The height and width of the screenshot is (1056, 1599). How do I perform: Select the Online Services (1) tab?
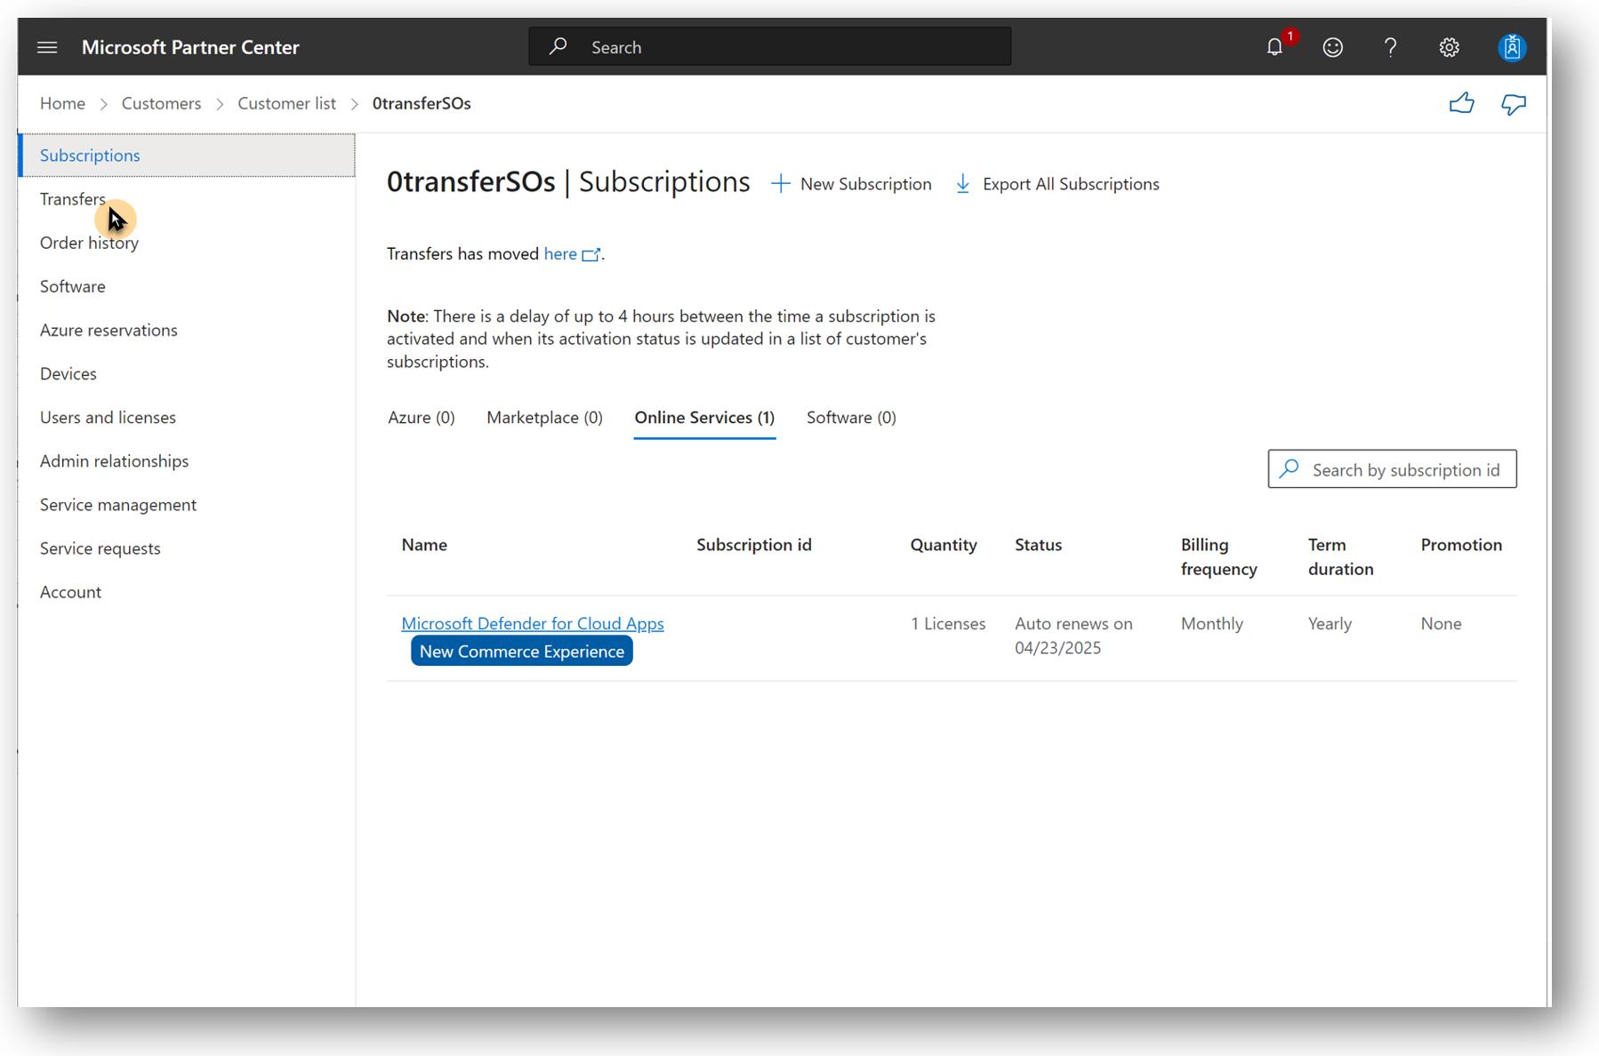(x=704, y=417)
